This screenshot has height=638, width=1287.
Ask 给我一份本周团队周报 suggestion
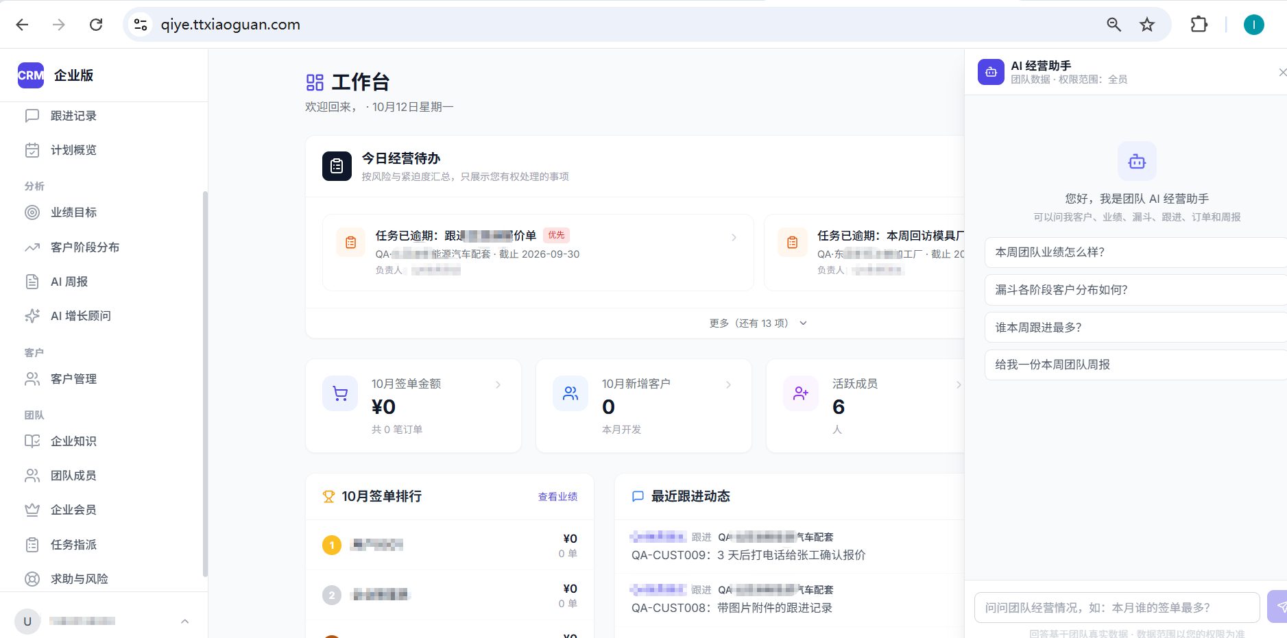(1135, 365)
